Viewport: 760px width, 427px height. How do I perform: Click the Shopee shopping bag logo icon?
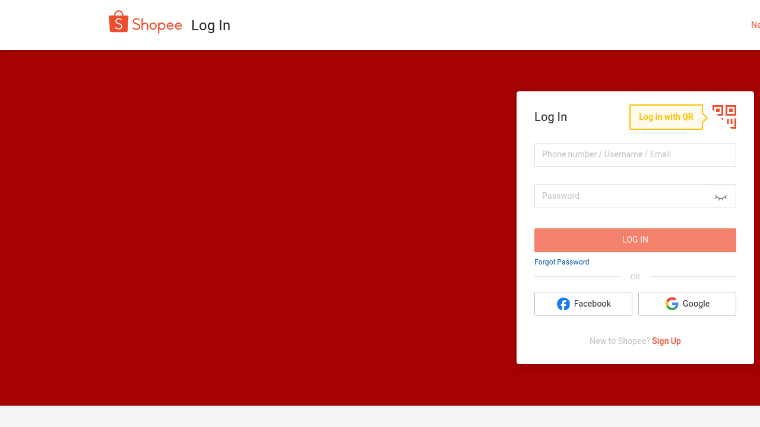[119, 22]
